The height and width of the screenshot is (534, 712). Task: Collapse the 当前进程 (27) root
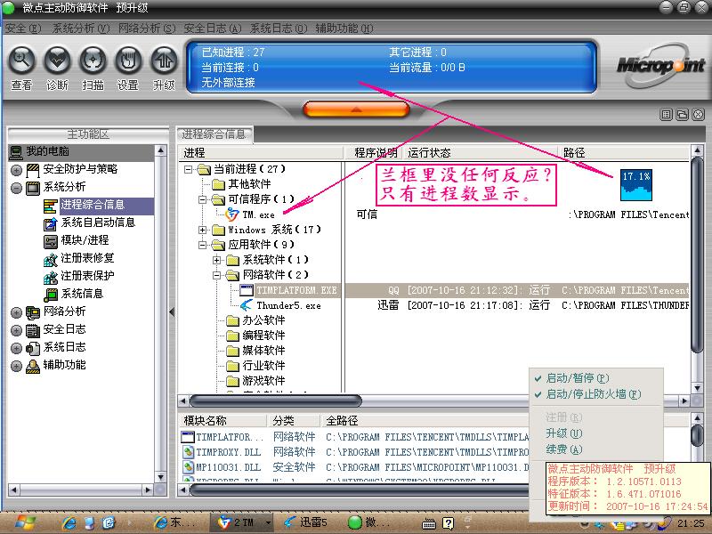tap(188, 169)
